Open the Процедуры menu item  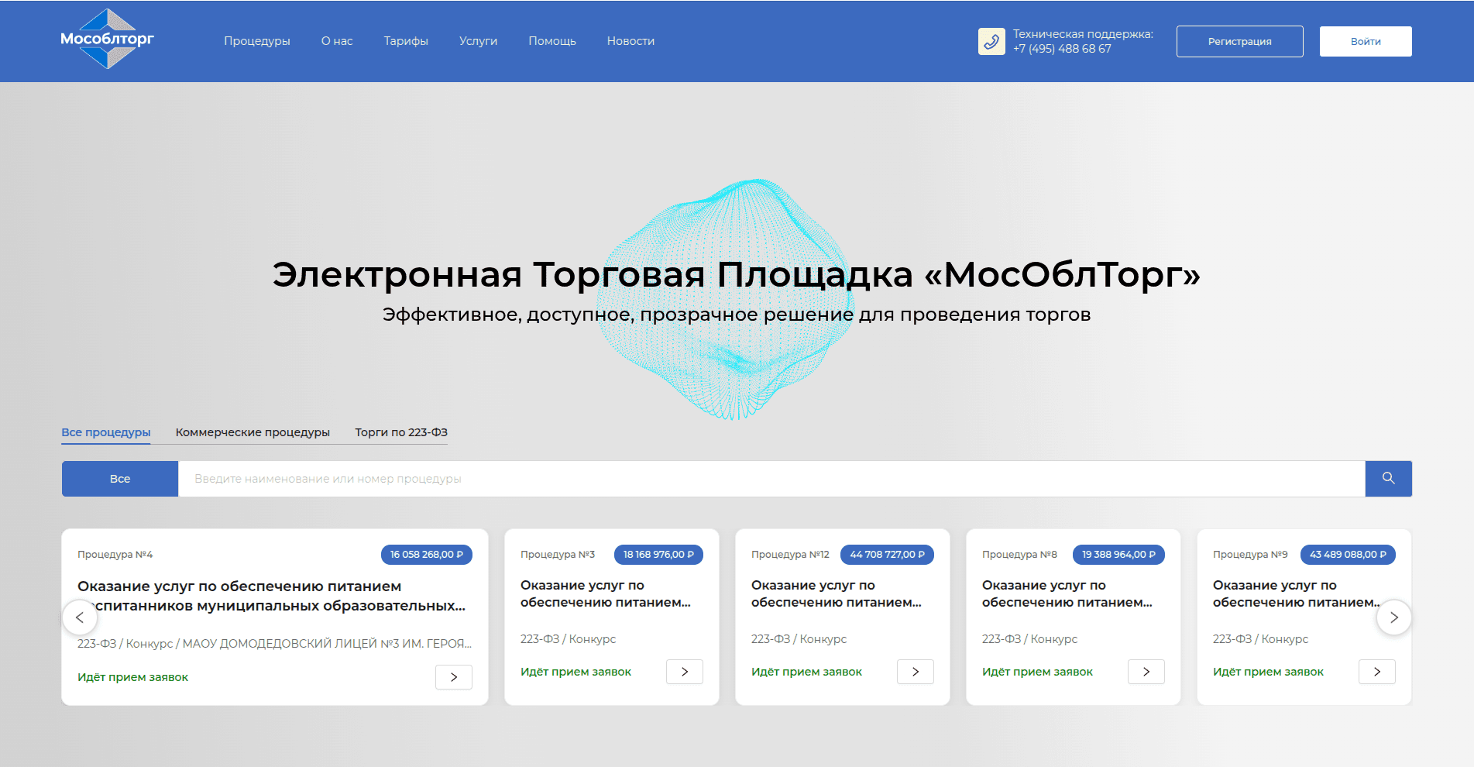pyautogui.click(x=257, y=41)
